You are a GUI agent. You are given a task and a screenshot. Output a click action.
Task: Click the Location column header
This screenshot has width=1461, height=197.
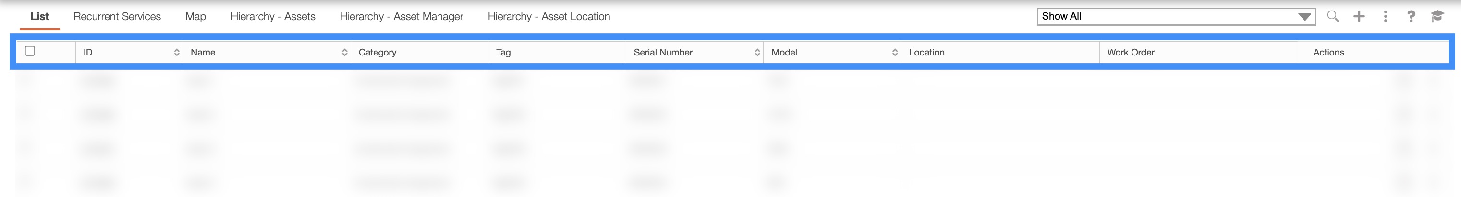[x=927, y=53]
